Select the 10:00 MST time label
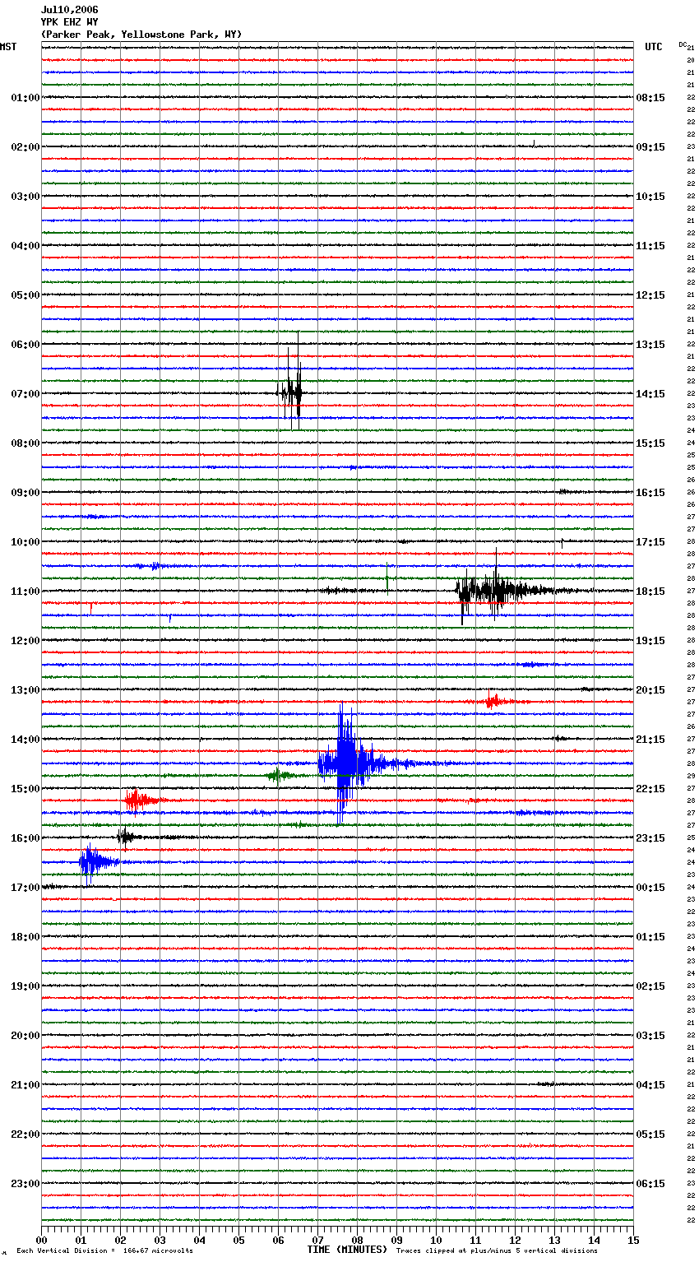This screenshot has height=1262, width=699. pyautogui.click(x=25, y=542)
